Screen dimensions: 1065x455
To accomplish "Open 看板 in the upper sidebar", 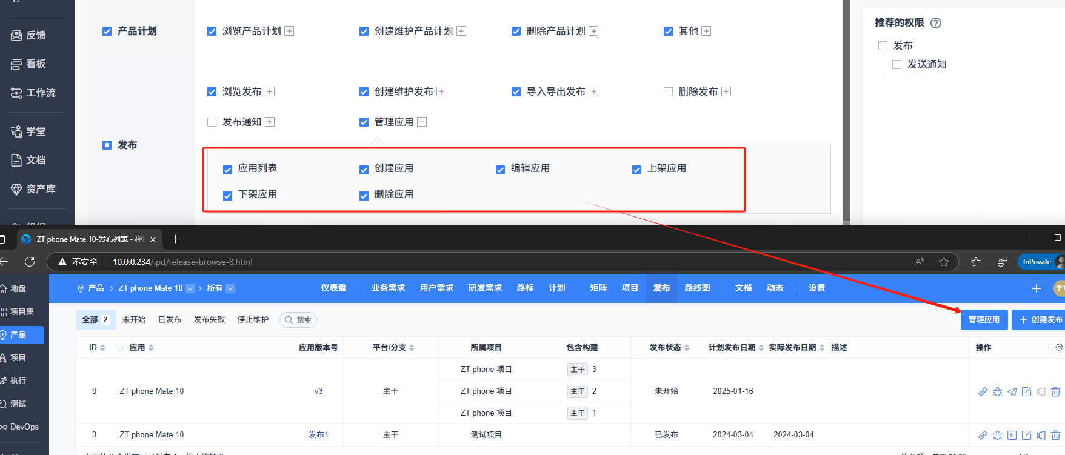I will point(28,64).
